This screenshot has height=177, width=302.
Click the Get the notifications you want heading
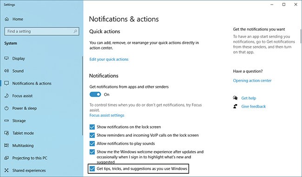coord(259,29)
